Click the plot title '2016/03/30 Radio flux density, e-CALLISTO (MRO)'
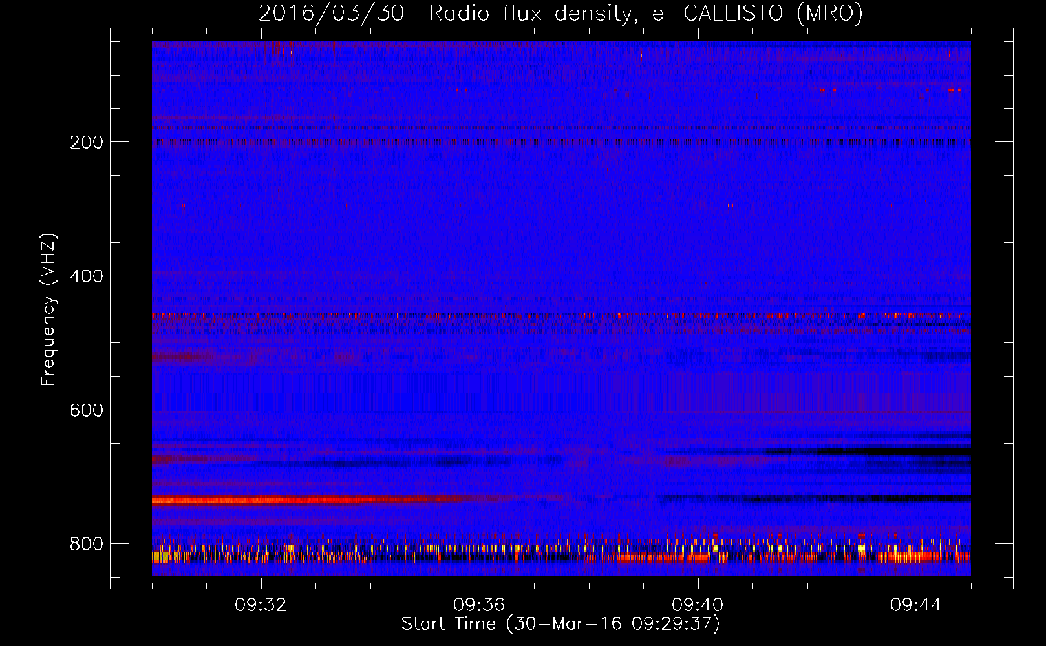The width and height of the screenshot is (1046, 646). [560, 13]
